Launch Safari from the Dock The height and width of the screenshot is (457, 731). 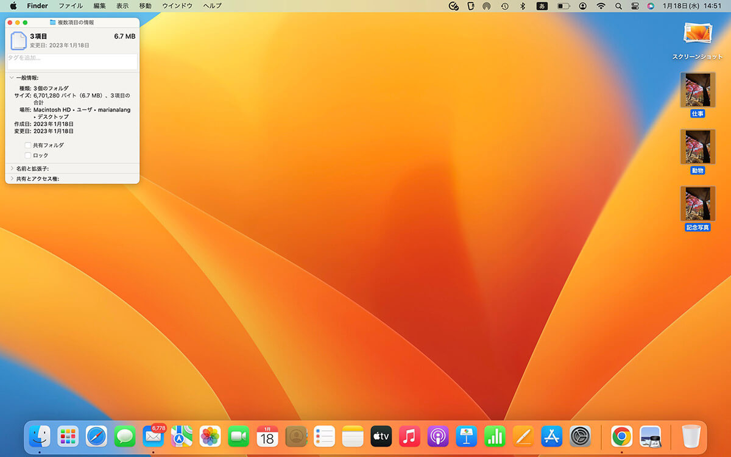pyautogui.click(x=96, y=436)
